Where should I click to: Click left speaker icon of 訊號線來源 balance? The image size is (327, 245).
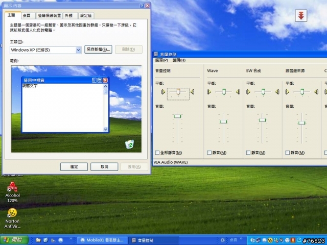(287, 92)
